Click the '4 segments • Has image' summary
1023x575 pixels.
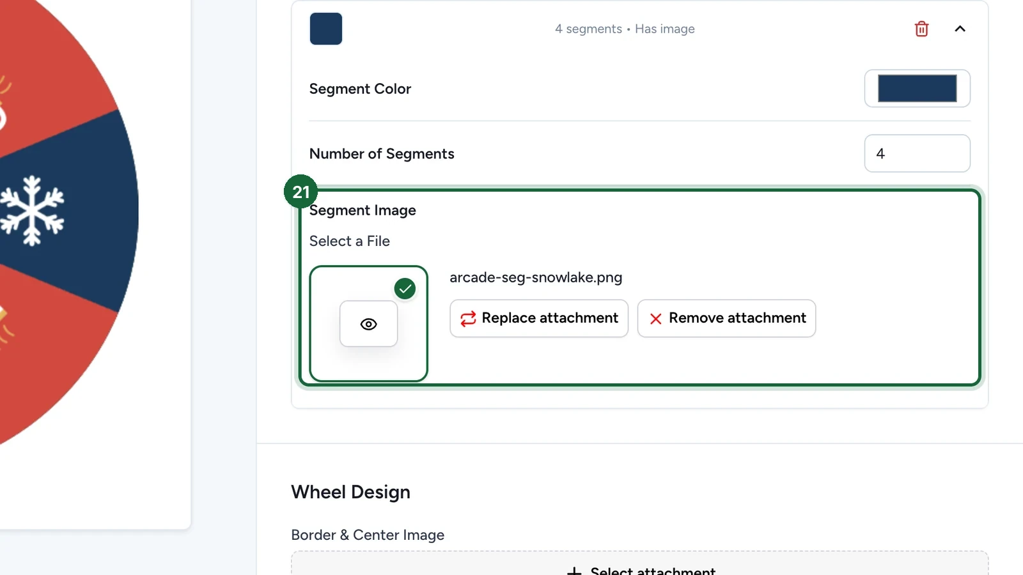pos(625,29)
